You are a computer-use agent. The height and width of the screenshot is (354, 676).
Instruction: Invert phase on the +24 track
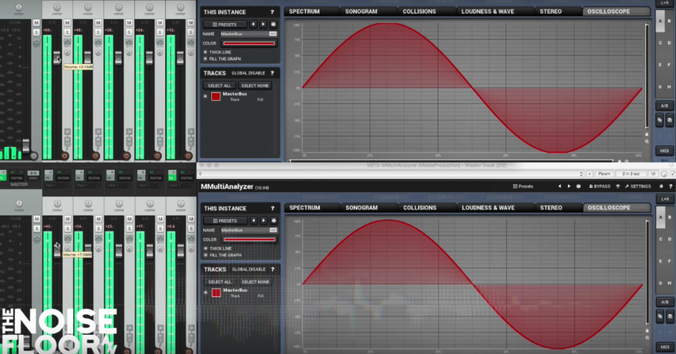coord(160,53)
